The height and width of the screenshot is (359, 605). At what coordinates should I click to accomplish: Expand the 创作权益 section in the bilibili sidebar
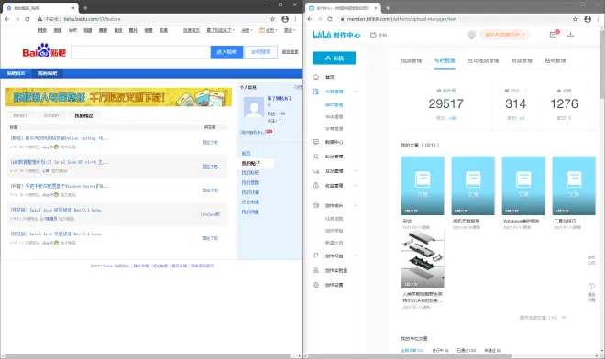[x=356, y=256]
